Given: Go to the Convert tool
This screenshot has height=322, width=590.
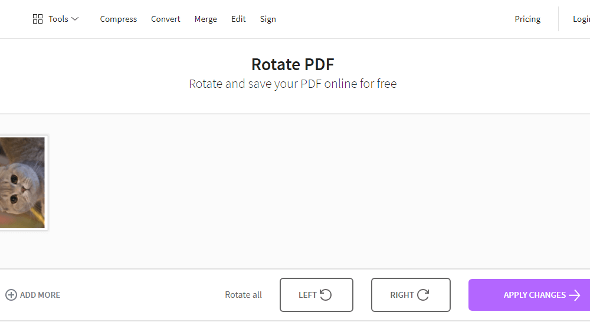Looking at the screenshot, I should (x=166, y=19).
